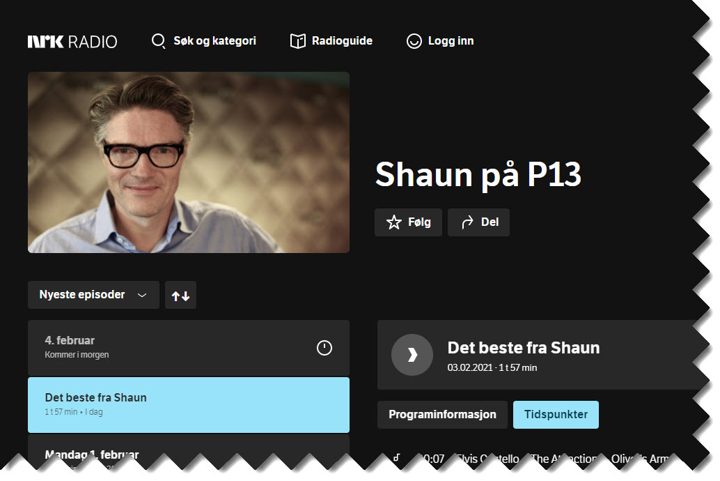Screen dimensions: 720x481
Task: Click the Shaun på P13 photo
Action: point(189,162)
